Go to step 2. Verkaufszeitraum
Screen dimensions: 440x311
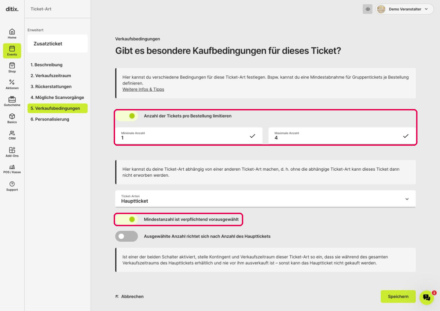tap(51, 76)
